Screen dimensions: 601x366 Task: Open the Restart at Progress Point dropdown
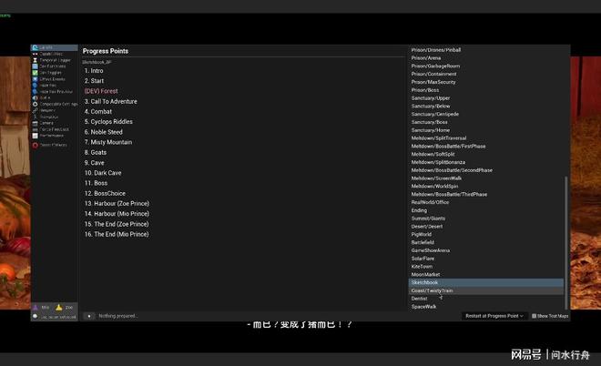pos(494,316)
